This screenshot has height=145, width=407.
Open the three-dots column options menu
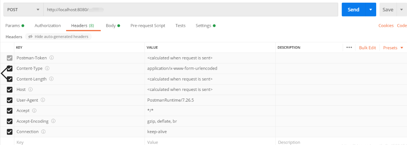[349, 48]
